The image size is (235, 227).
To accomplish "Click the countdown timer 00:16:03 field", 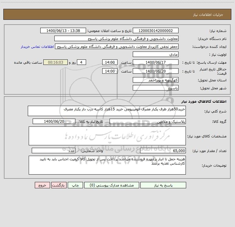I will [56, 62].
